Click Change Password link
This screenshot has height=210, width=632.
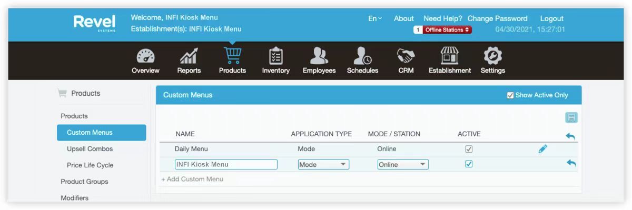click(x=497, y=18)
